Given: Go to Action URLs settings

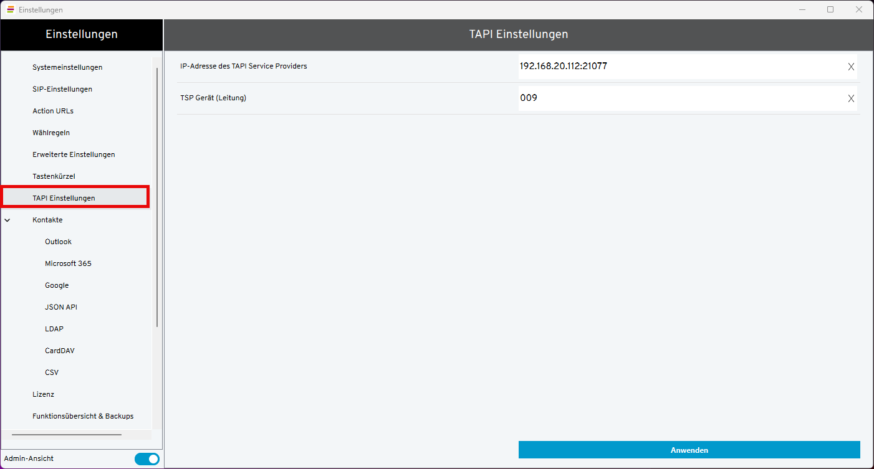Looking at the screenshot, I should coord(53,111).
